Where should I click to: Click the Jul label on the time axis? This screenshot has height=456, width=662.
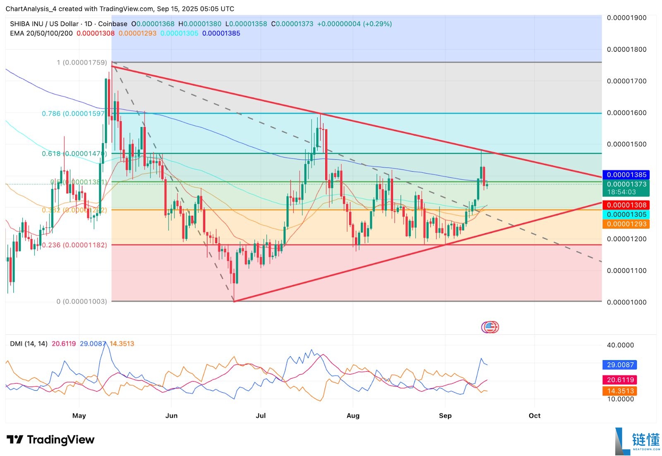(x=261, y=415)
